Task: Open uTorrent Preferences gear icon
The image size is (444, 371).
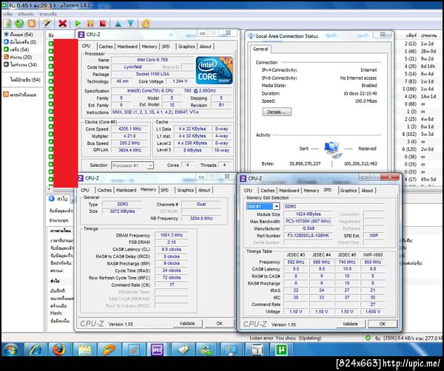Action: pyautogui.click(x=147, y=23)
